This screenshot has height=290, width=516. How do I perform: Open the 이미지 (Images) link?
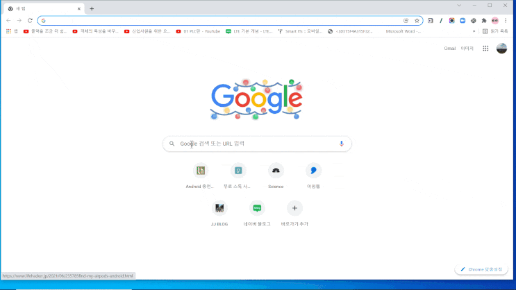[467, 49]
